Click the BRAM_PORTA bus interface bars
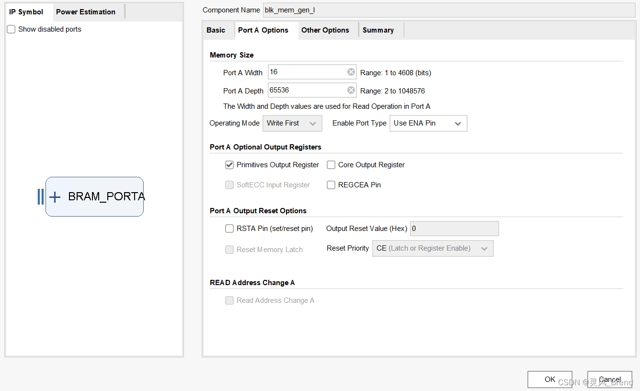The image size is (640, 391). tap(41, 196)
